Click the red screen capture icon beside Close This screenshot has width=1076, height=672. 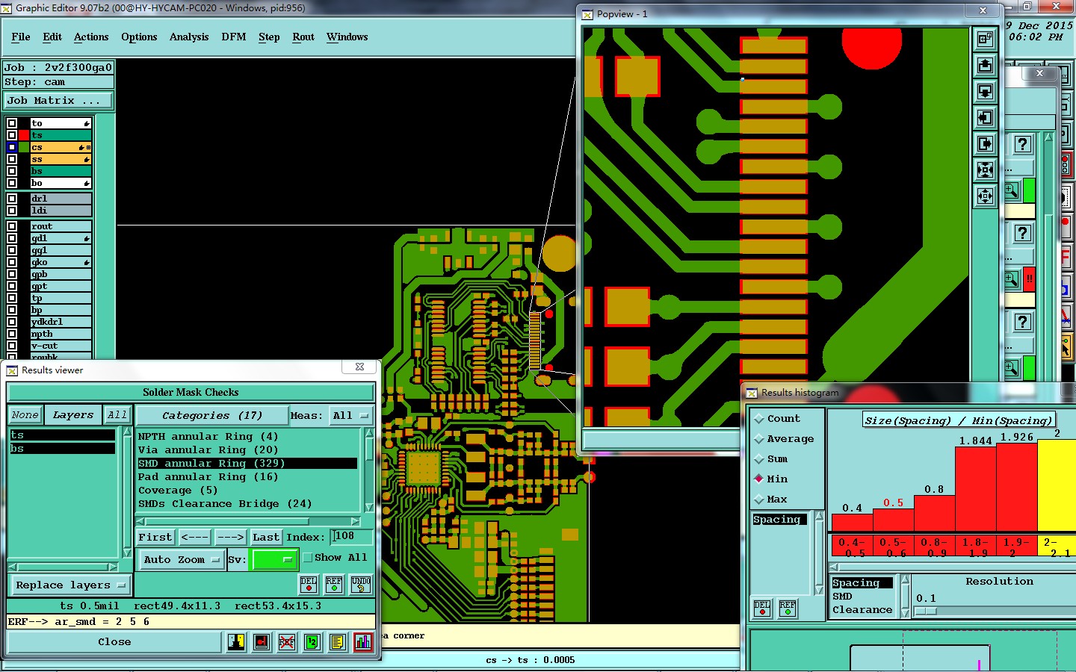(262, 642)
